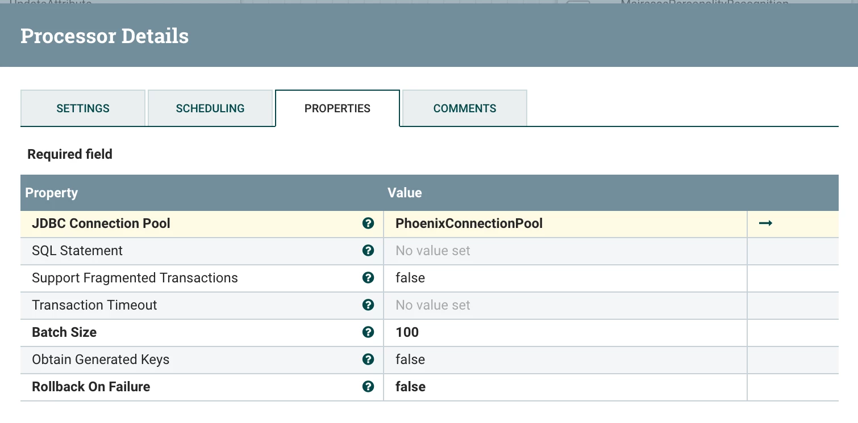
Task: Show help for Rollback On Failure
Action: [368, 387]
